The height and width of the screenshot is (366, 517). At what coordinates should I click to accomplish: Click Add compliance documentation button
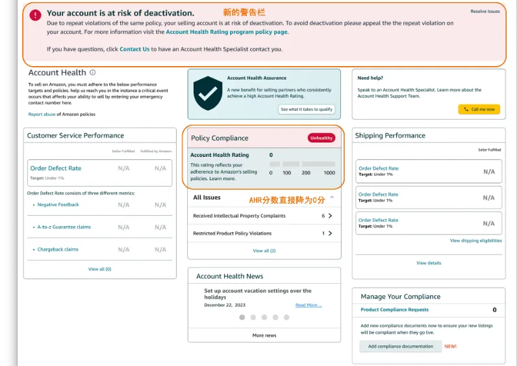point(400,347)
